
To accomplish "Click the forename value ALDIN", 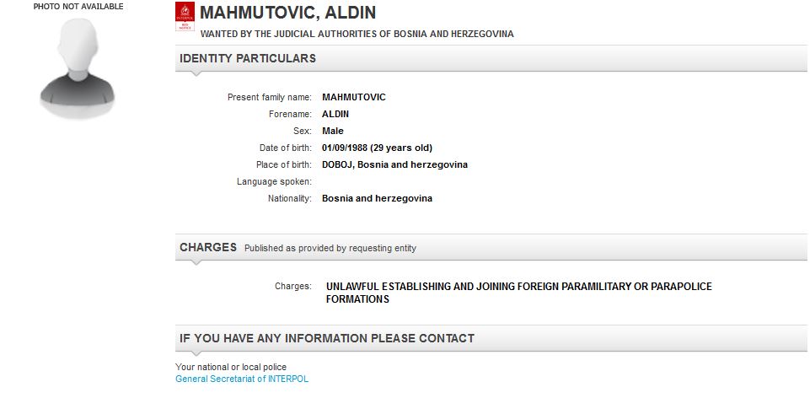I will click(x=335, y=115).
